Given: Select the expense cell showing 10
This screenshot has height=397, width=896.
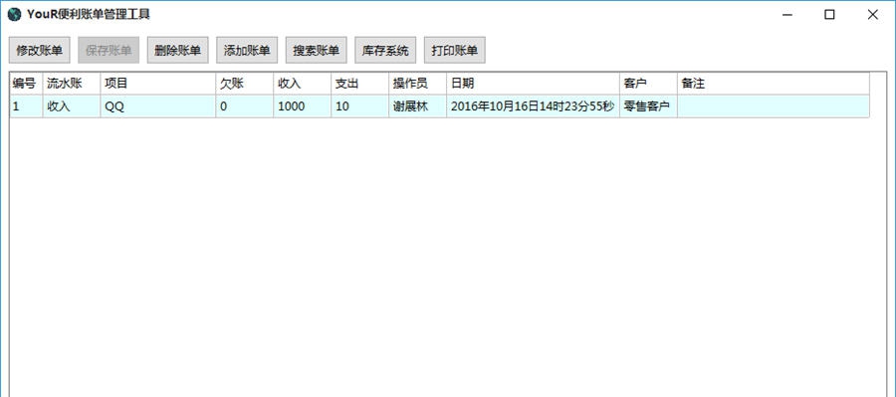Looking at the screenshot, I should (360, 106).
